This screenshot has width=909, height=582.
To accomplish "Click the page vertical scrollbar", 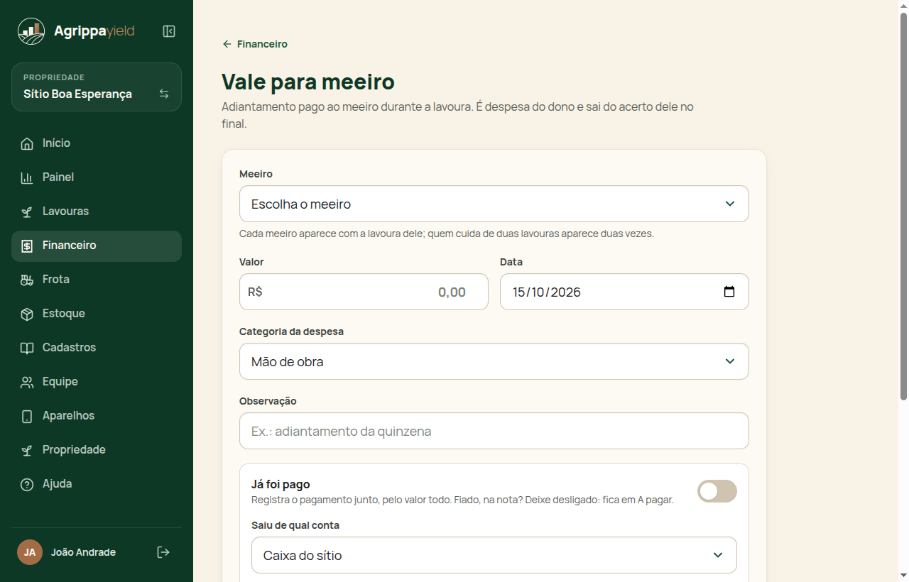I will coord(903,206).
